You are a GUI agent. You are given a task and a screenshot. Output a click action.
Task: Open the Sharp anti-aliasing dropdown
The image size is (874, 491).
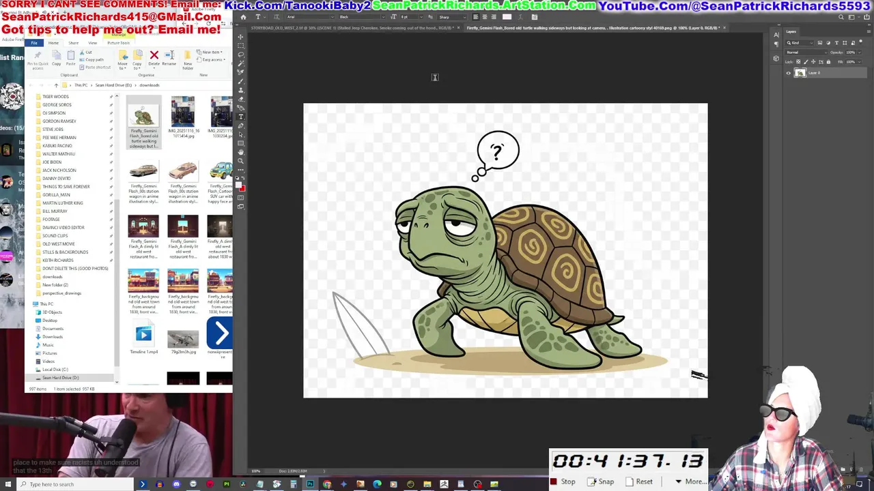coord(452,17)
